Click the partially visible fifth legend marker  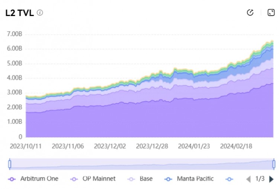click(230, 179)
